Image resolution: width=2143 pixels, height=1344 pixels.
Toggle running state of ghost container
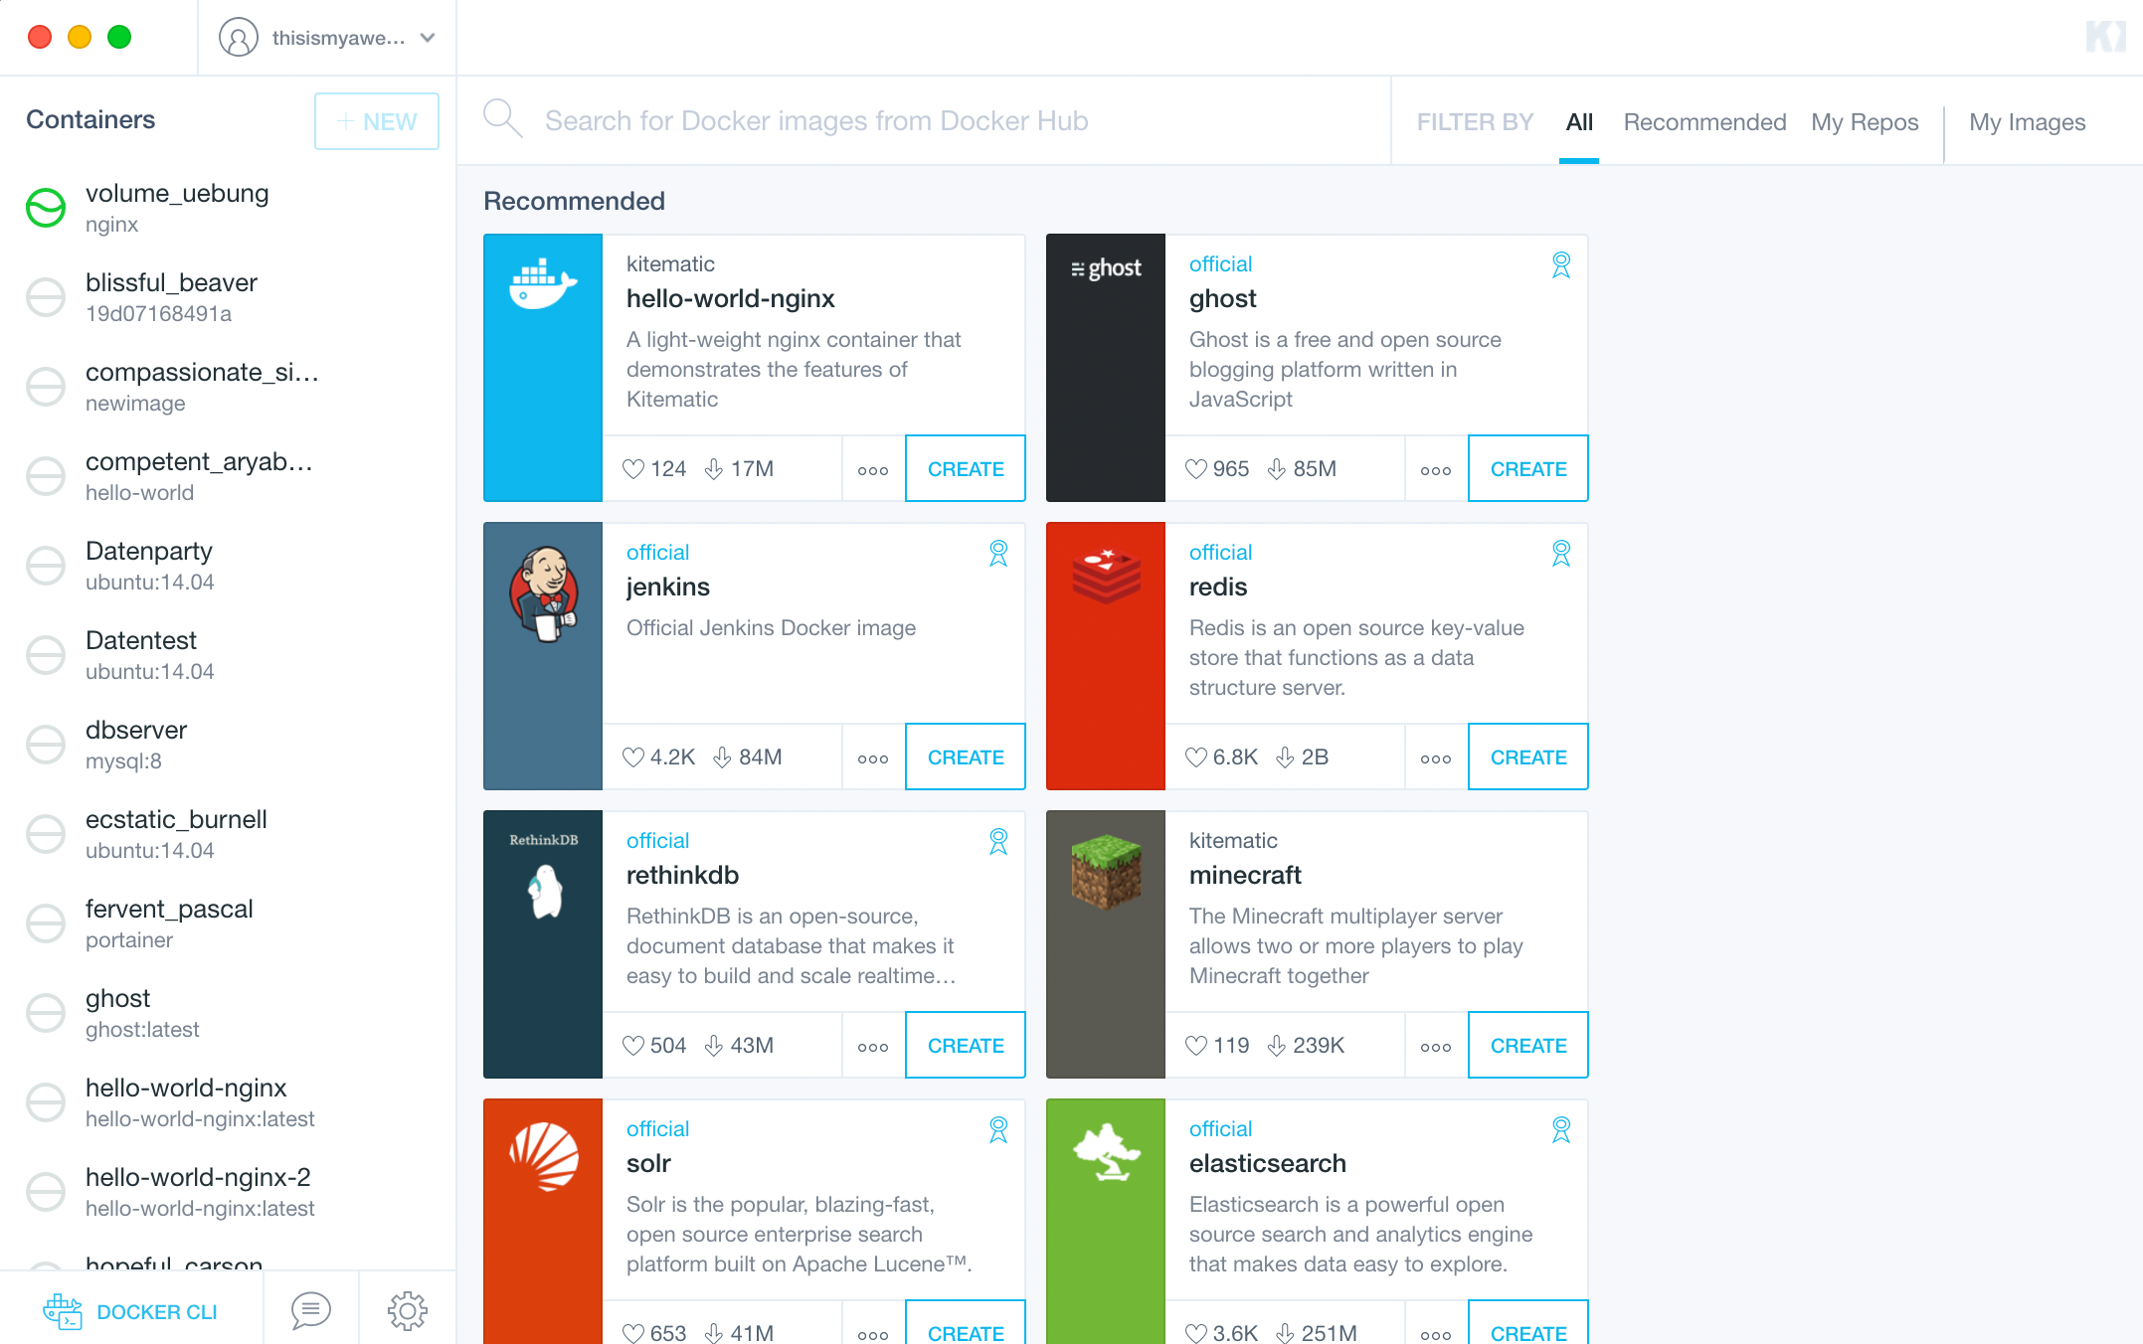click(47, 1011)
